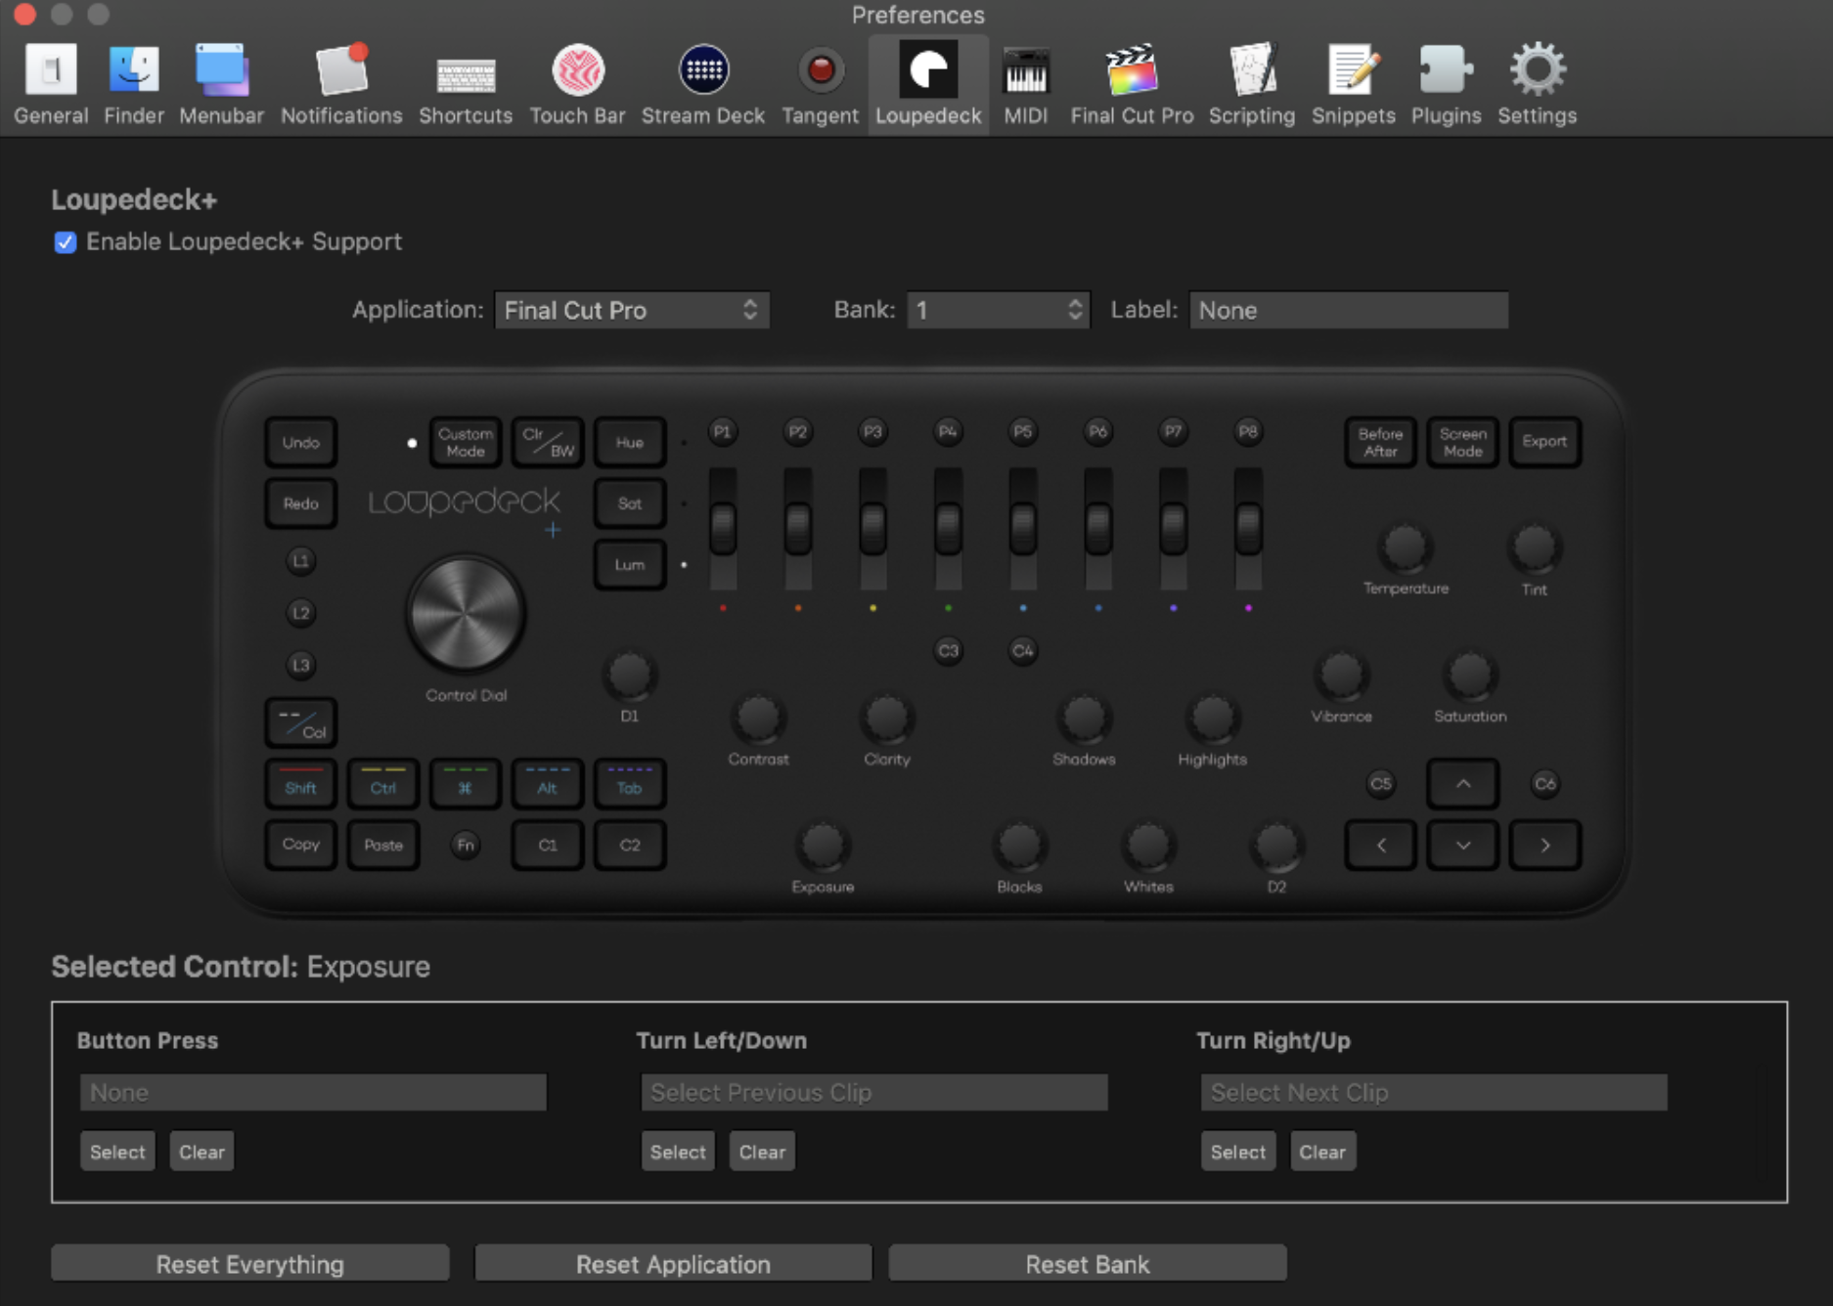Open the Bank dropdown
This screenshot has height=1306, width=1833.
(x=998, y=311)
